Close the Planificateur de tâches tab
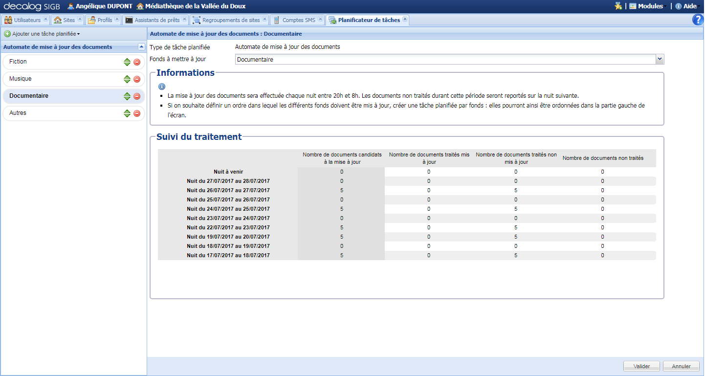The height and width of the screenshot is (376, 705). click(x=405, y=20)
